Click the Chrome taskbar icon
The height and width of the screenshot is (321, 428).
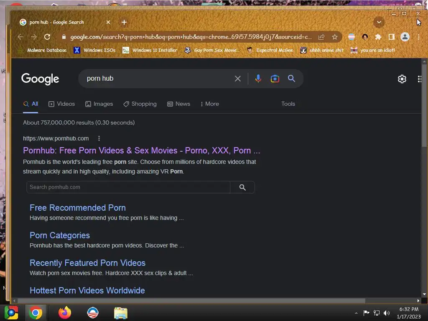(x=36, y=313)
